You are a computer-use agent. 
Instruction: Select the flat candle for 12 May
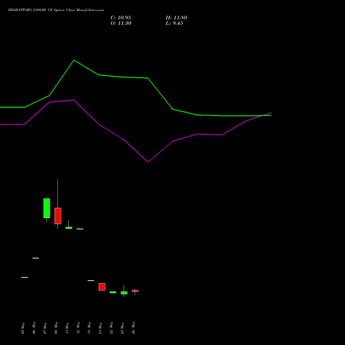pyautogui.click(x=80, y=229)
